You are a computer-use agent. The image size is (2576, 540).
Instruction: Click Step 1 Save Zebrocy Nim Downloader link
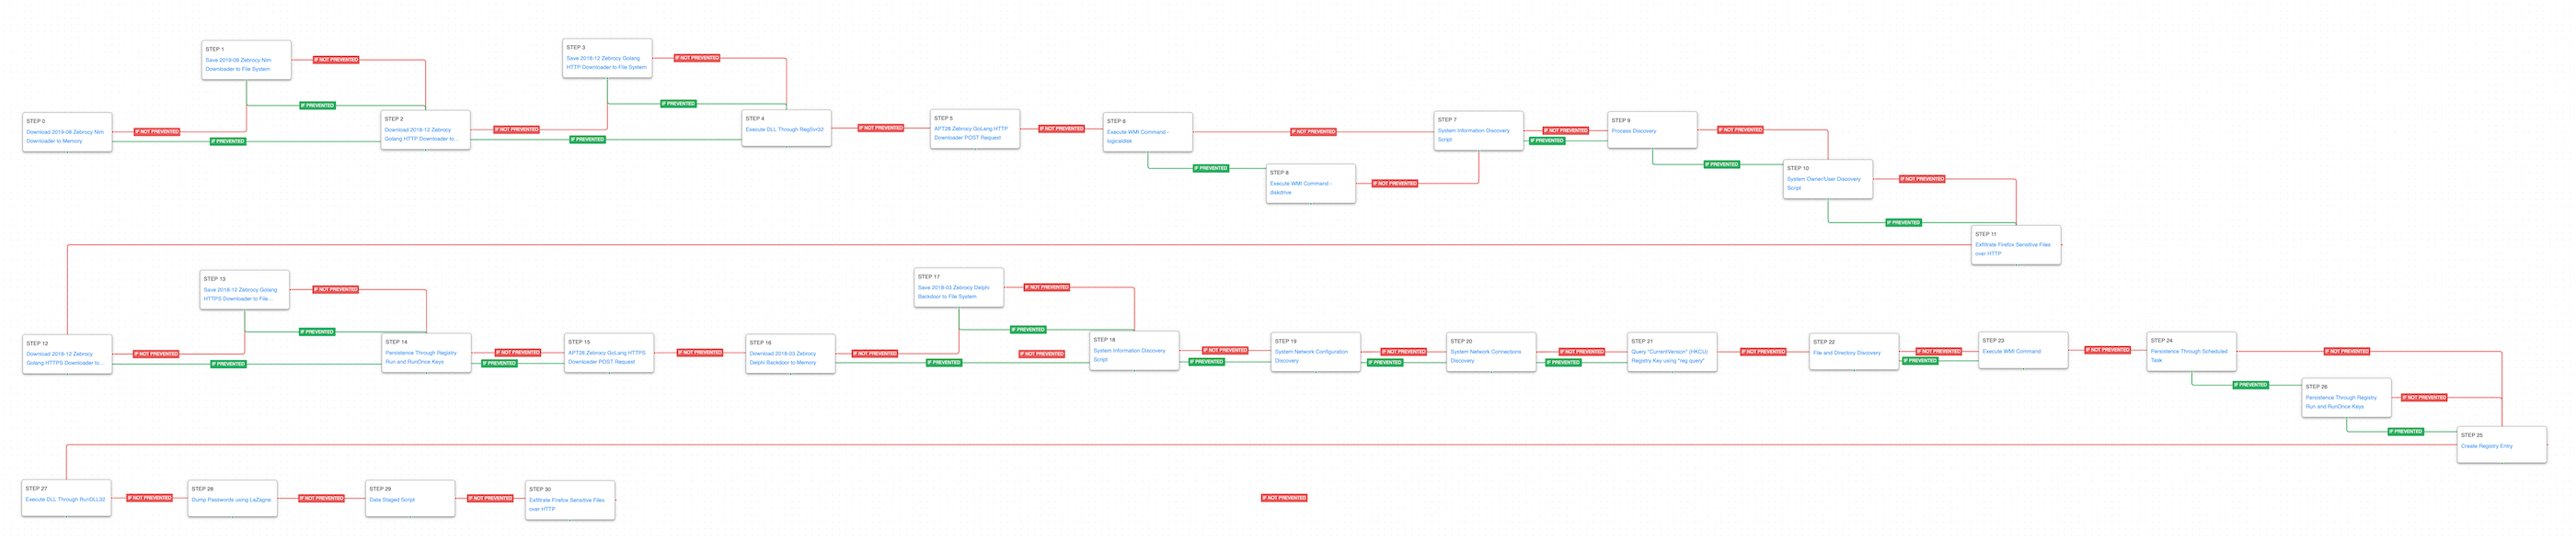238,60
